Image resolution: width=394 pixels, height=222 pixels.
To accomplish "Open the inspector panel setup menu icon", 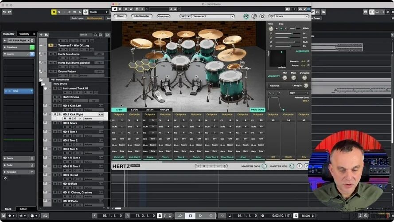I will (34, 34).
